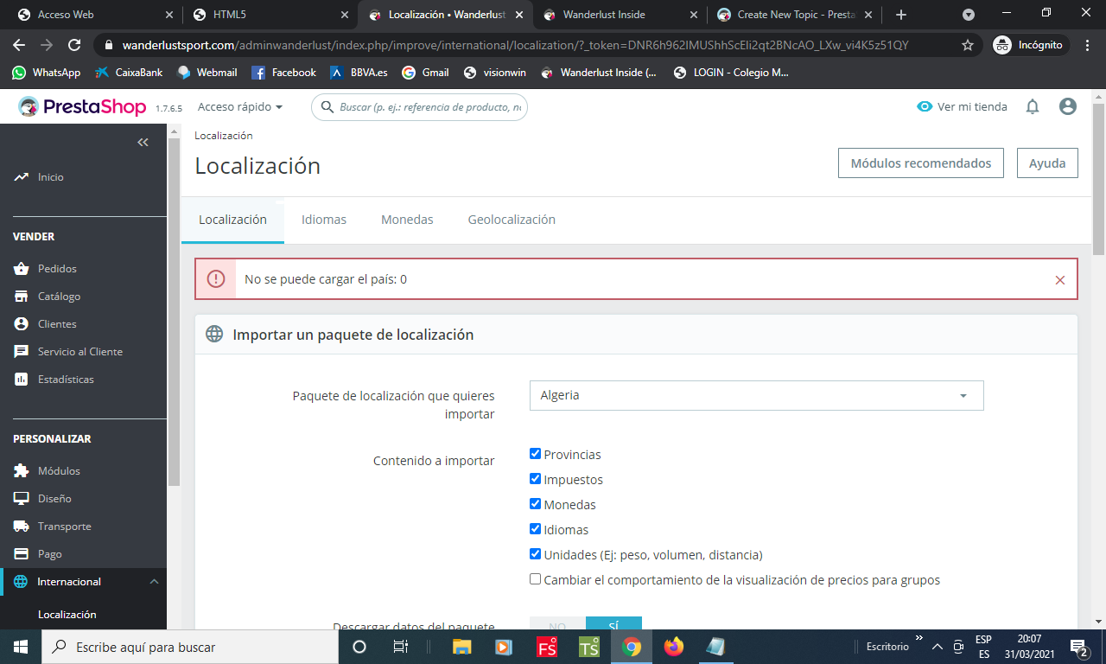The width and height of the screenshot is (1106, 664).
Task: Collapse the sidebar with double-chevron icon
Action: click(x=143, y=143)
